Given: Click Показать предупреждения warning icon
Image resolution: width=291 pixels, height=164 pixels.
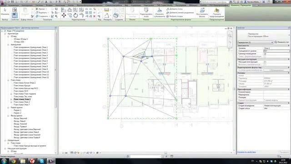Looking at the screenshot, I should (216, 13).
